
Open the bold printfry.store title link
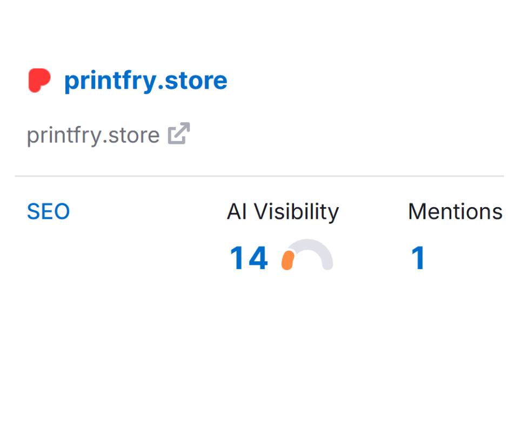click(145, 81)
